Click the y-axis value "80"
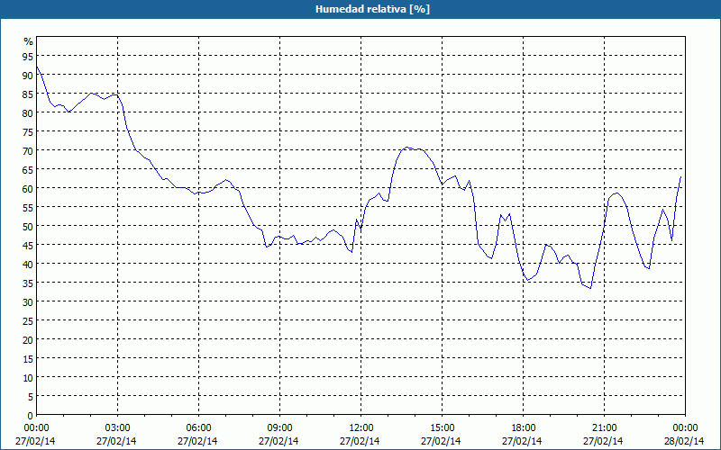This screenshot has width=721, height=450. pyautogui.click(x=28, y=113)
